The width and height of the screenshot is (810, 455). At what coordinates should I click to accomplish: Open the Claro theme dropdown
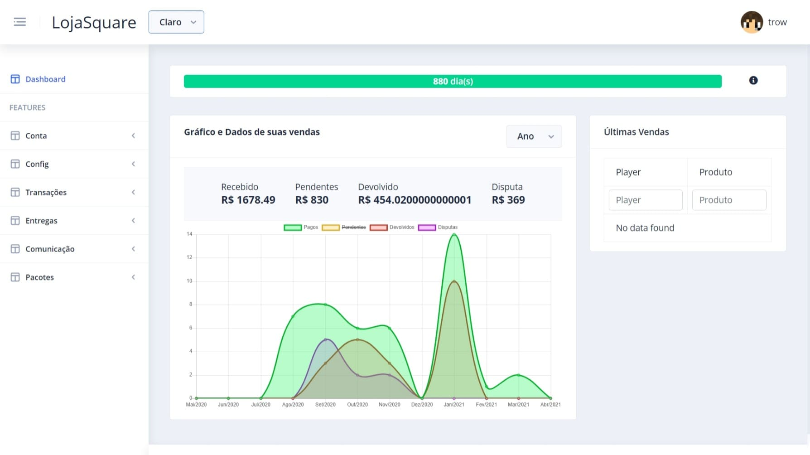[x=176, y=22]
